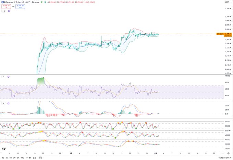Image resolution: width=233 pixels, height=160 pixels.
Task: Open time axis settings gear at bottom right
Action: [228, 153]
